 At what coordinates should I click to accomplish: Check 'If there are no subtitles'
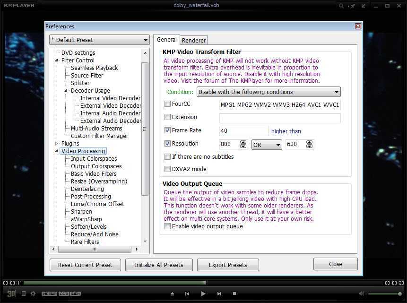(167, 157)
